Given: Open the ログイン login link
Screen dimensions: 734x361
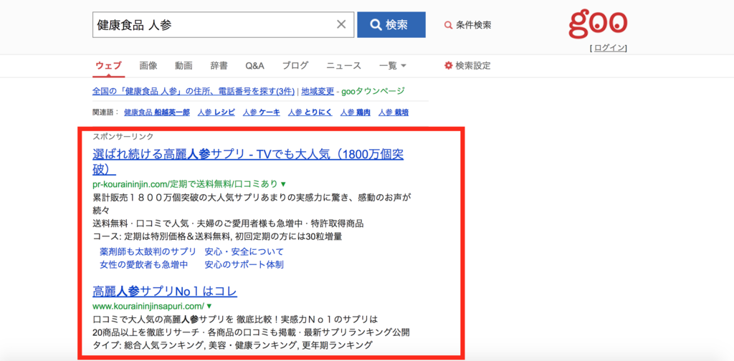Looking at the screenshot, I should [609, 48].
